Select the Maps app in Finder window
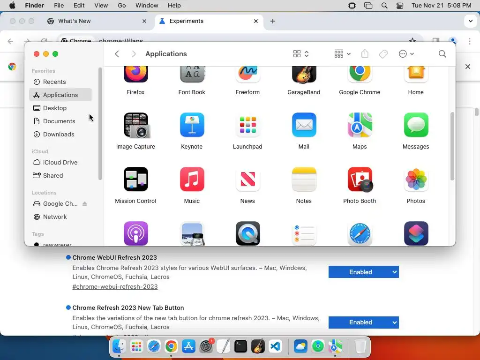 [x=360, y=125]
